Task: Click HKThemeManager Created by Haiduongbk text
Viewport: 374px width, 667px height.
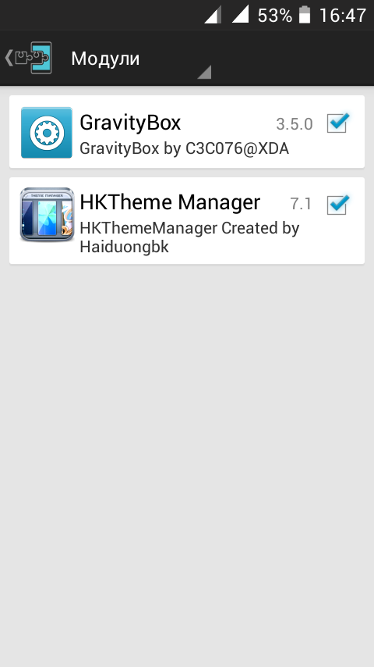Action: tap(189, 237)
